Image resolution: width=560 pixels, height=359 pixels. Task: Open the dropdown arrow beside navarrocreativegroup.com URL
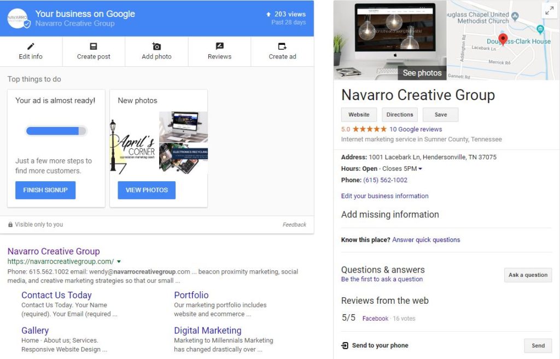click(x=119, y=262)
